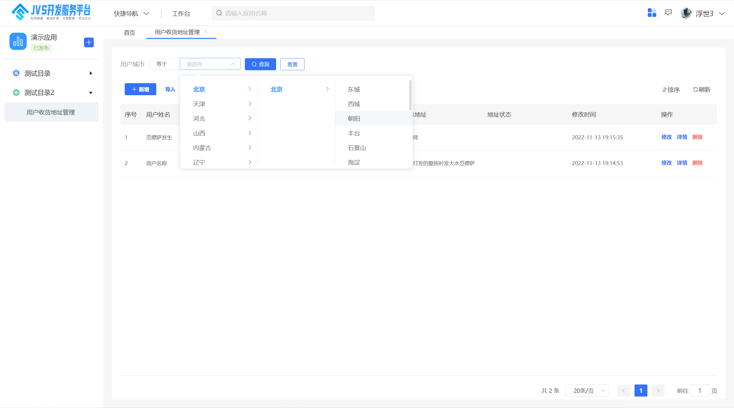Click the 演示应用 bar chart app icon
734x408 pixels.
[x=18, y=41]
